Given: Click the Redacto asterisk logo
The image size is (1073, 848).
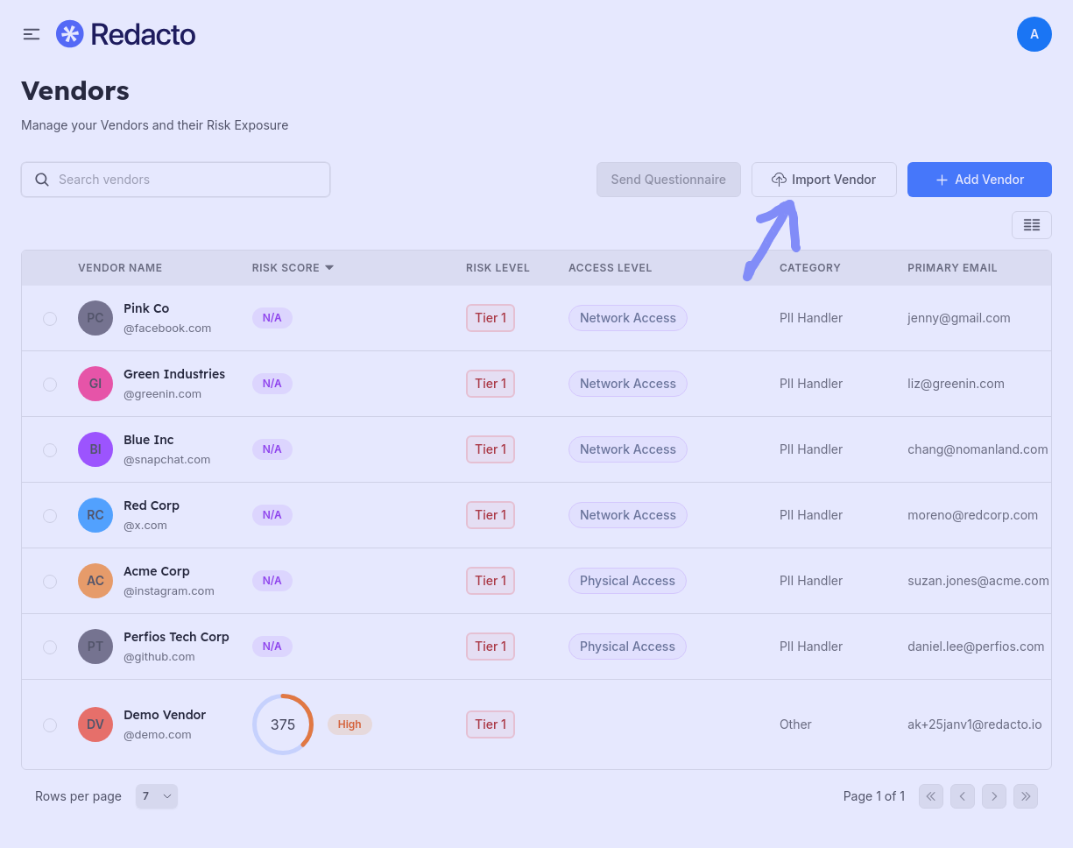Looking at the screenshot, I should pos(69,34).
